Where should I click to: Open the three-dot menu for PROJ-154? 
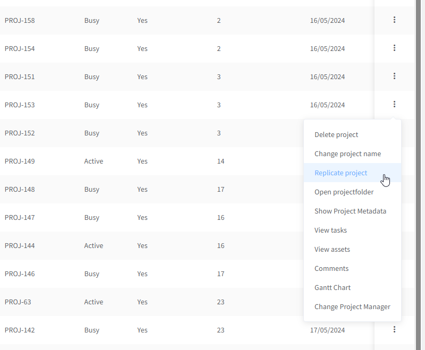[x=394, y=48]
